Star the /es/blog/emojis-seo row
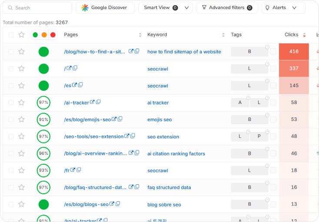The image size is (319, 222). 21,119
